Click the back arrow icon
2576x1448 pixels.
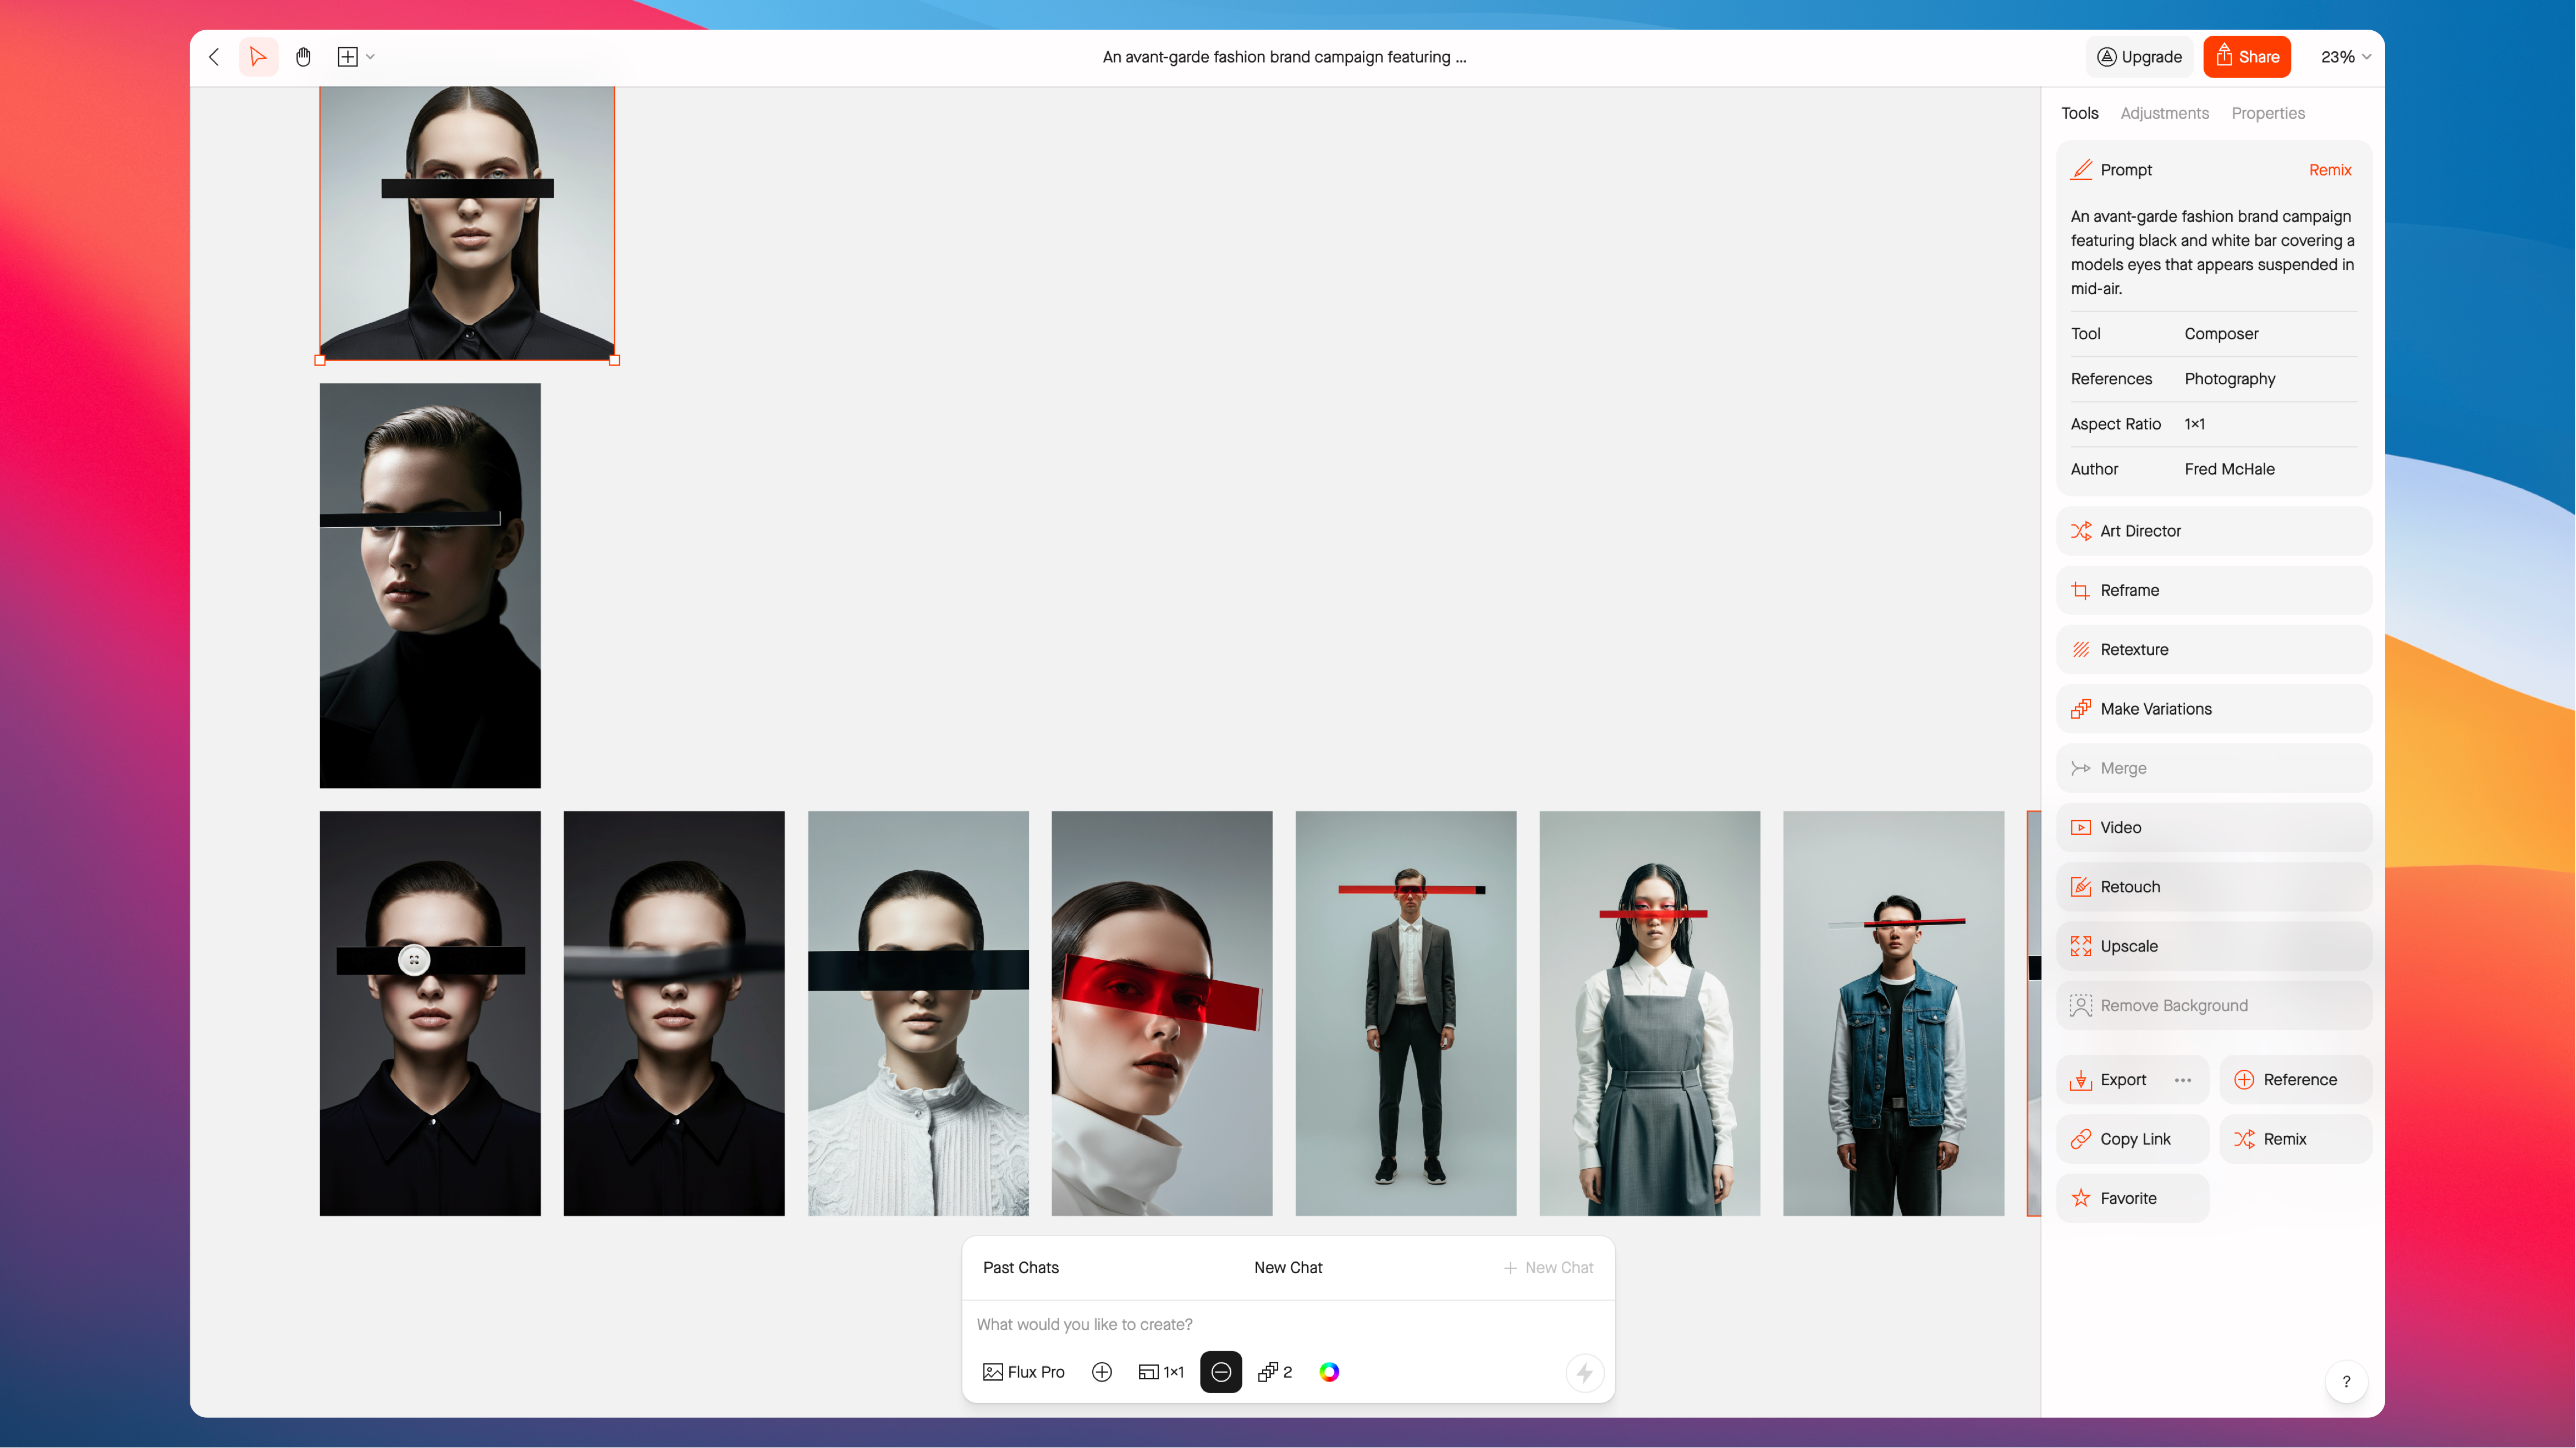tap(214, 57)
